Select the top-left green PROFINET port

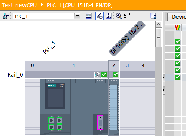click(x=51, y=120)
